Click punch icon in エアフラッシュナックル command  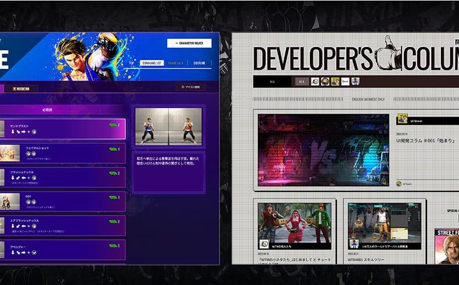click(34, 226)
